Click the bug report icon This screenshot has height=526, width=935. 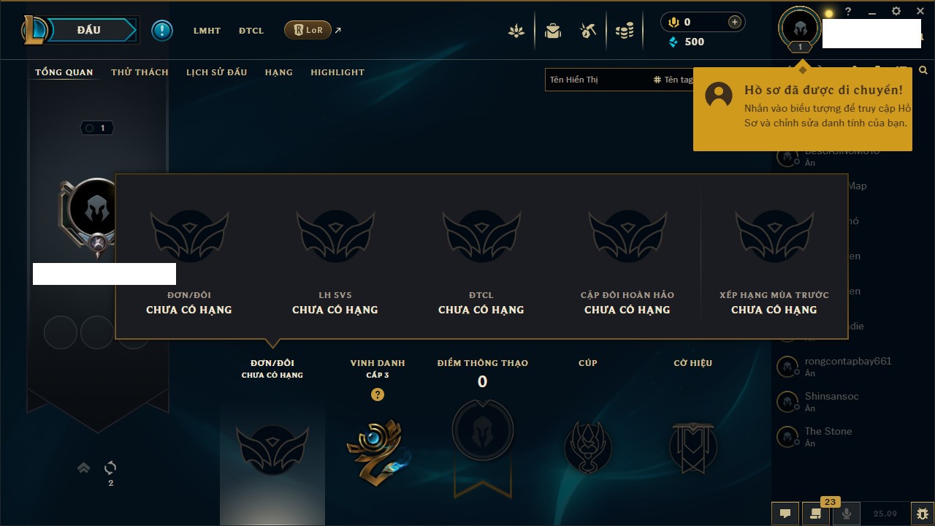tap(923, 514)
